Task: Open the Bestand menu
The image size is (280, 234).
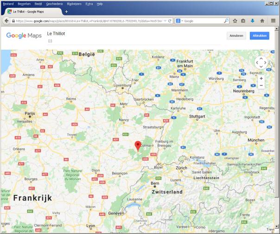Action: [x=8, y=4]
